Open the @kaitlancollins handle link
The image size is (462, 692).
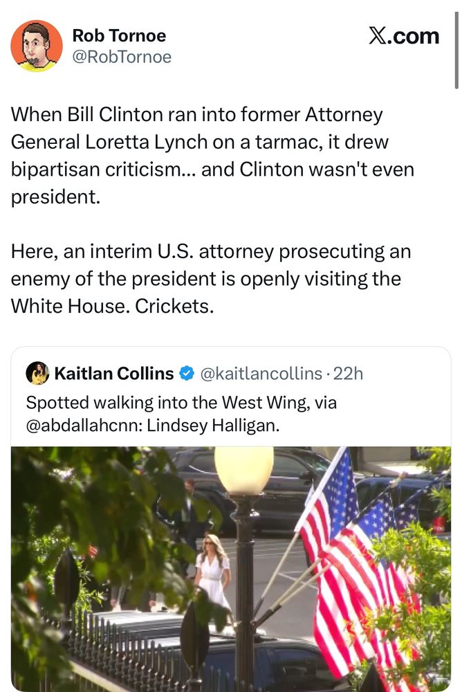click(261, 374)
